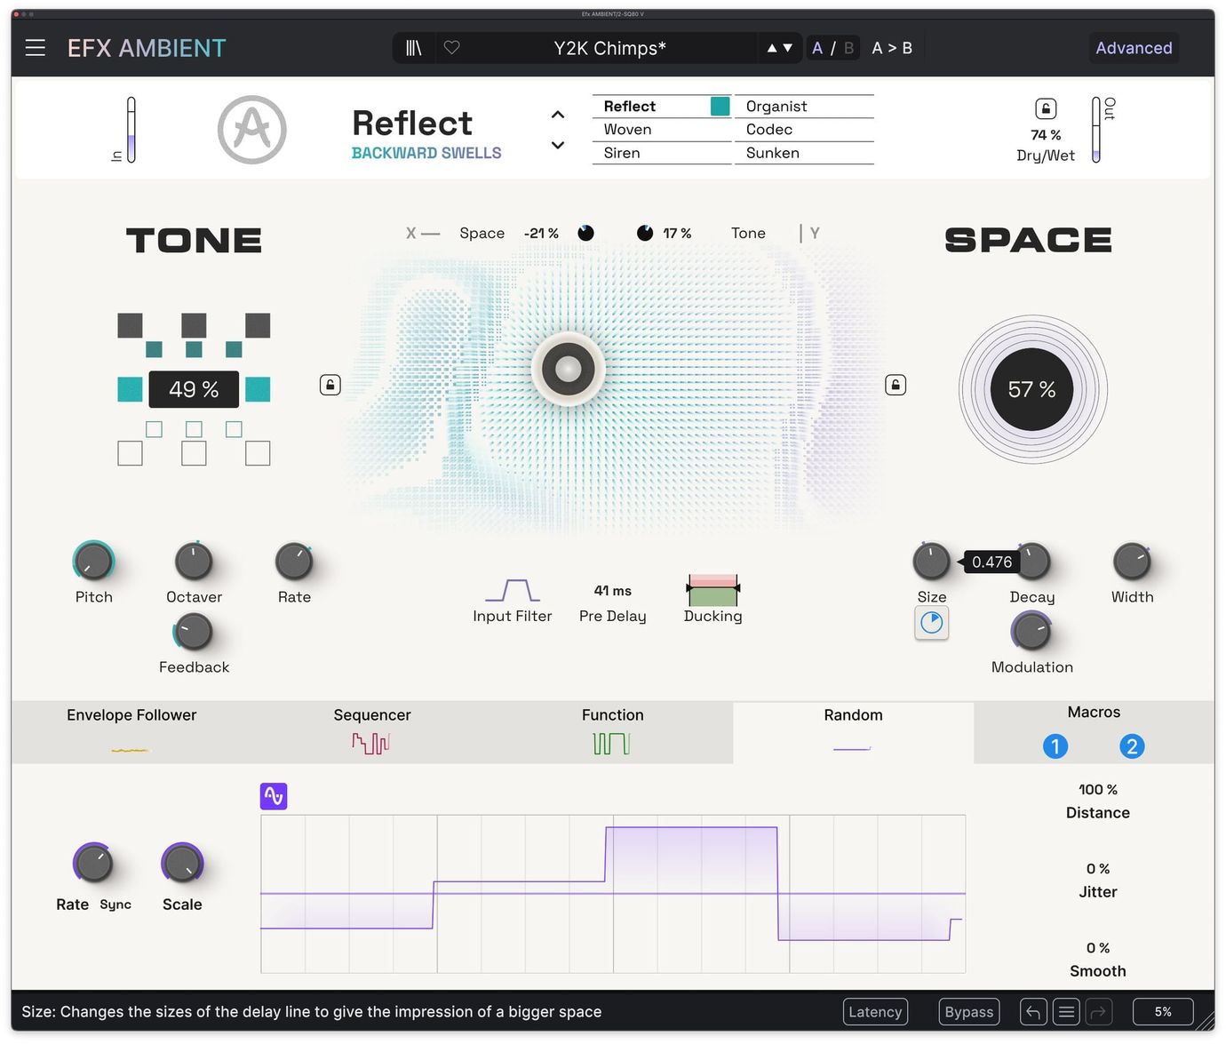1226x1044 pixels.
Task: Undo the last action
Action: coord(1033,1012)
